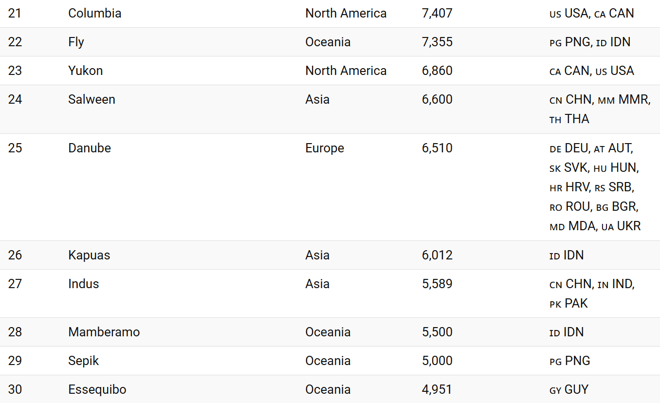
Task: Click the Sepik discharge value 5,000
Action: pyautogui.click(x=437, y=361)
